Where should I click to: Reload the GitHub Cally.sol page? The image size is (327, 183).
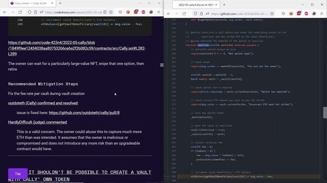coord(184,14)
